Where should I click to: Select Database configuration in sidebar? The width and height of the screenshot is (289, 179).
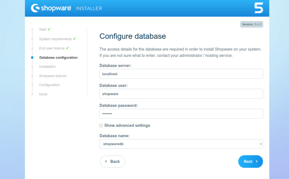pyautogui.click(x=58, y=58)
